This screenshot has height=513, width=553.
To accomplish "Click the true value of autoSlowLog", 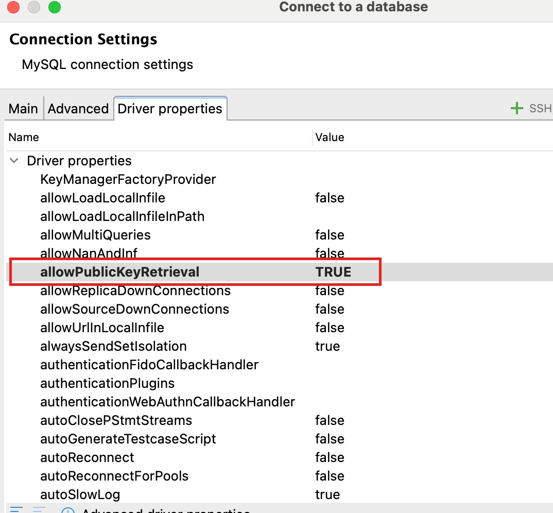I will pos(327,494).
